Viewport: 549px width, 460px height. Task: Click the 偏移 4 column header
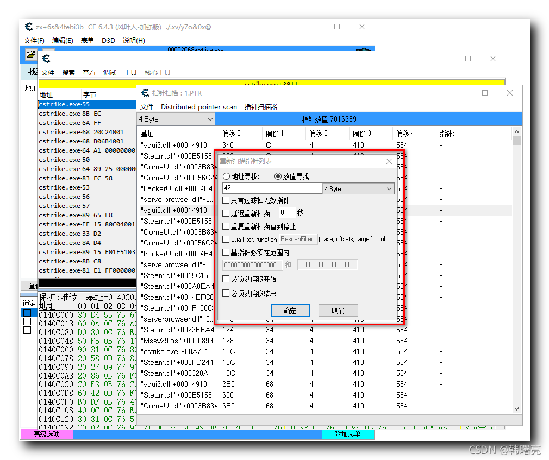[415, 134]
